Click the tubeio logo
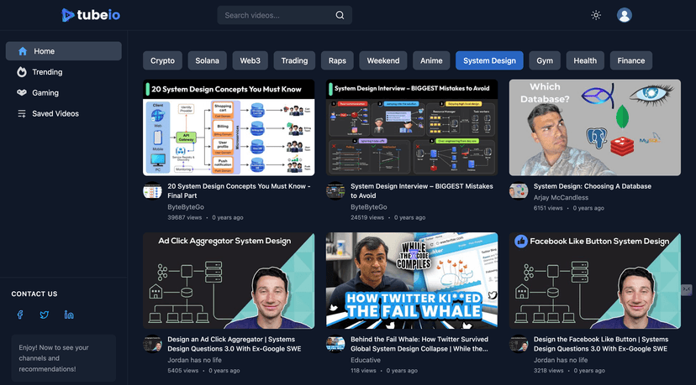Image resolution: width=696 pixels, height=385 pixels. (x=91, y=15)
